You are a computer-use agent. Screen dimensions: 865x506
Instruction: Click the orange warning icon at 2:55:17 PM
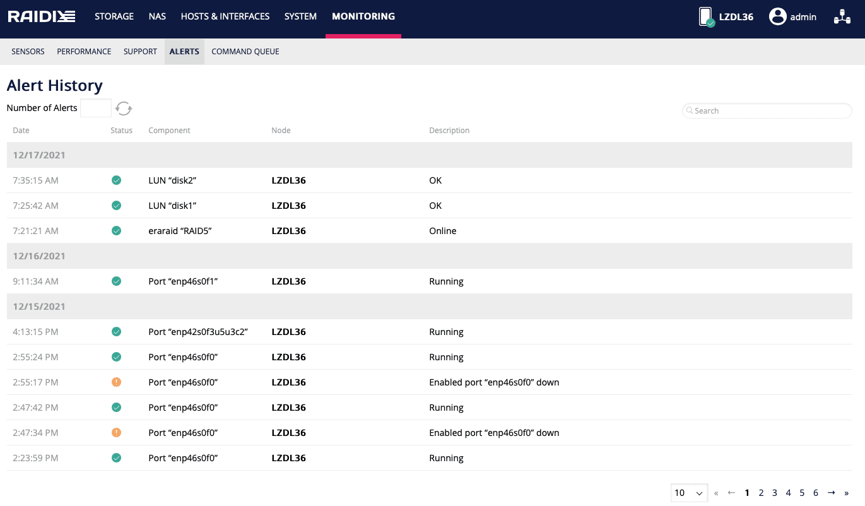(116, 382)
